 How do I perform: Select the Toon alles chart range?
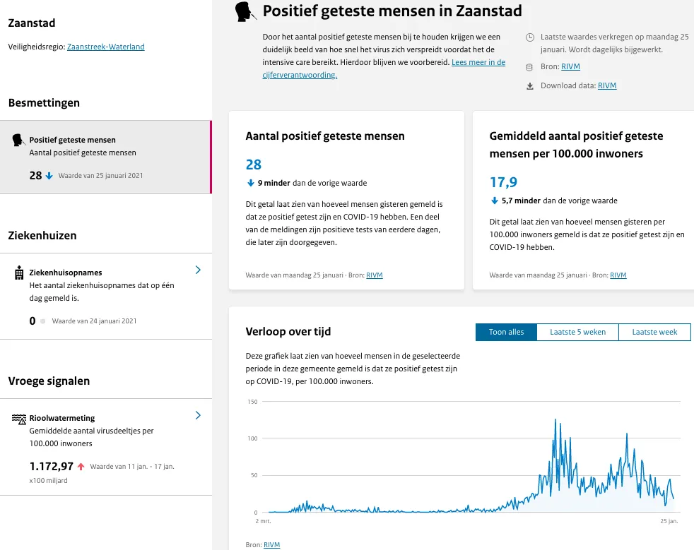click(506, 332)
